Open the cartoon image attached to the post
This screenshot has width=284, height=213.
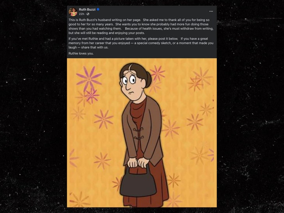[x=142, y=133]
